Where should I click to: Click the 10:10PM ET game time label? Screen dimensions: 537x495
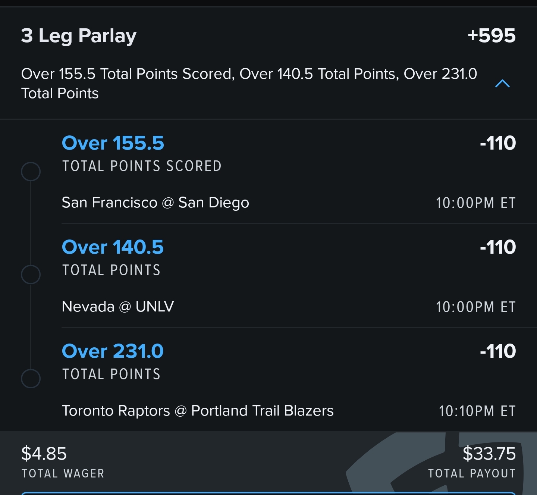pyautogui.click(x=476, y=411)
